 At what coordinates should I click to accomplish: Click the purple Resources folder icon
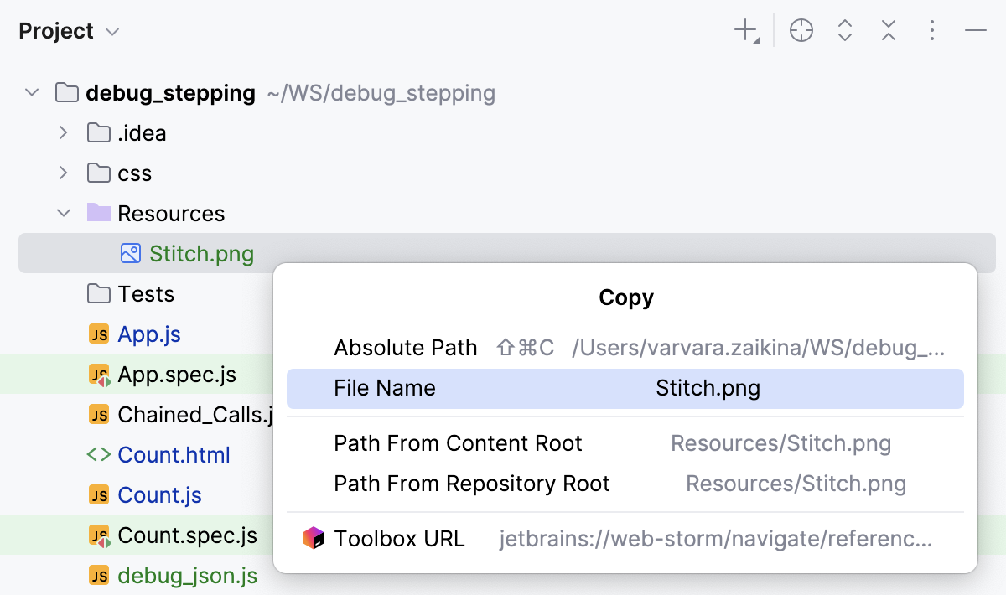(97, 213)
